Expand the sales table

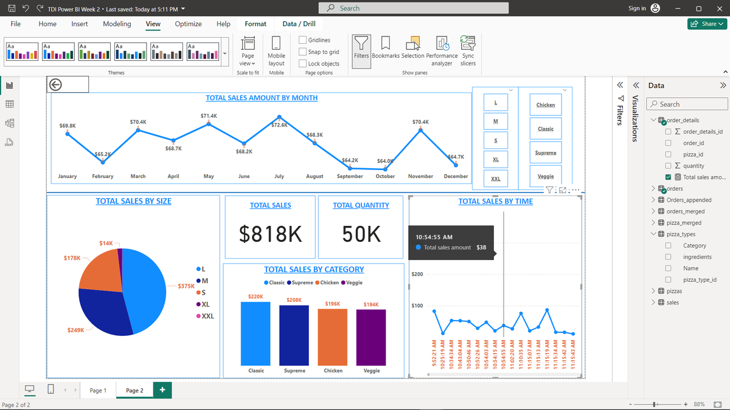(653, 302)
